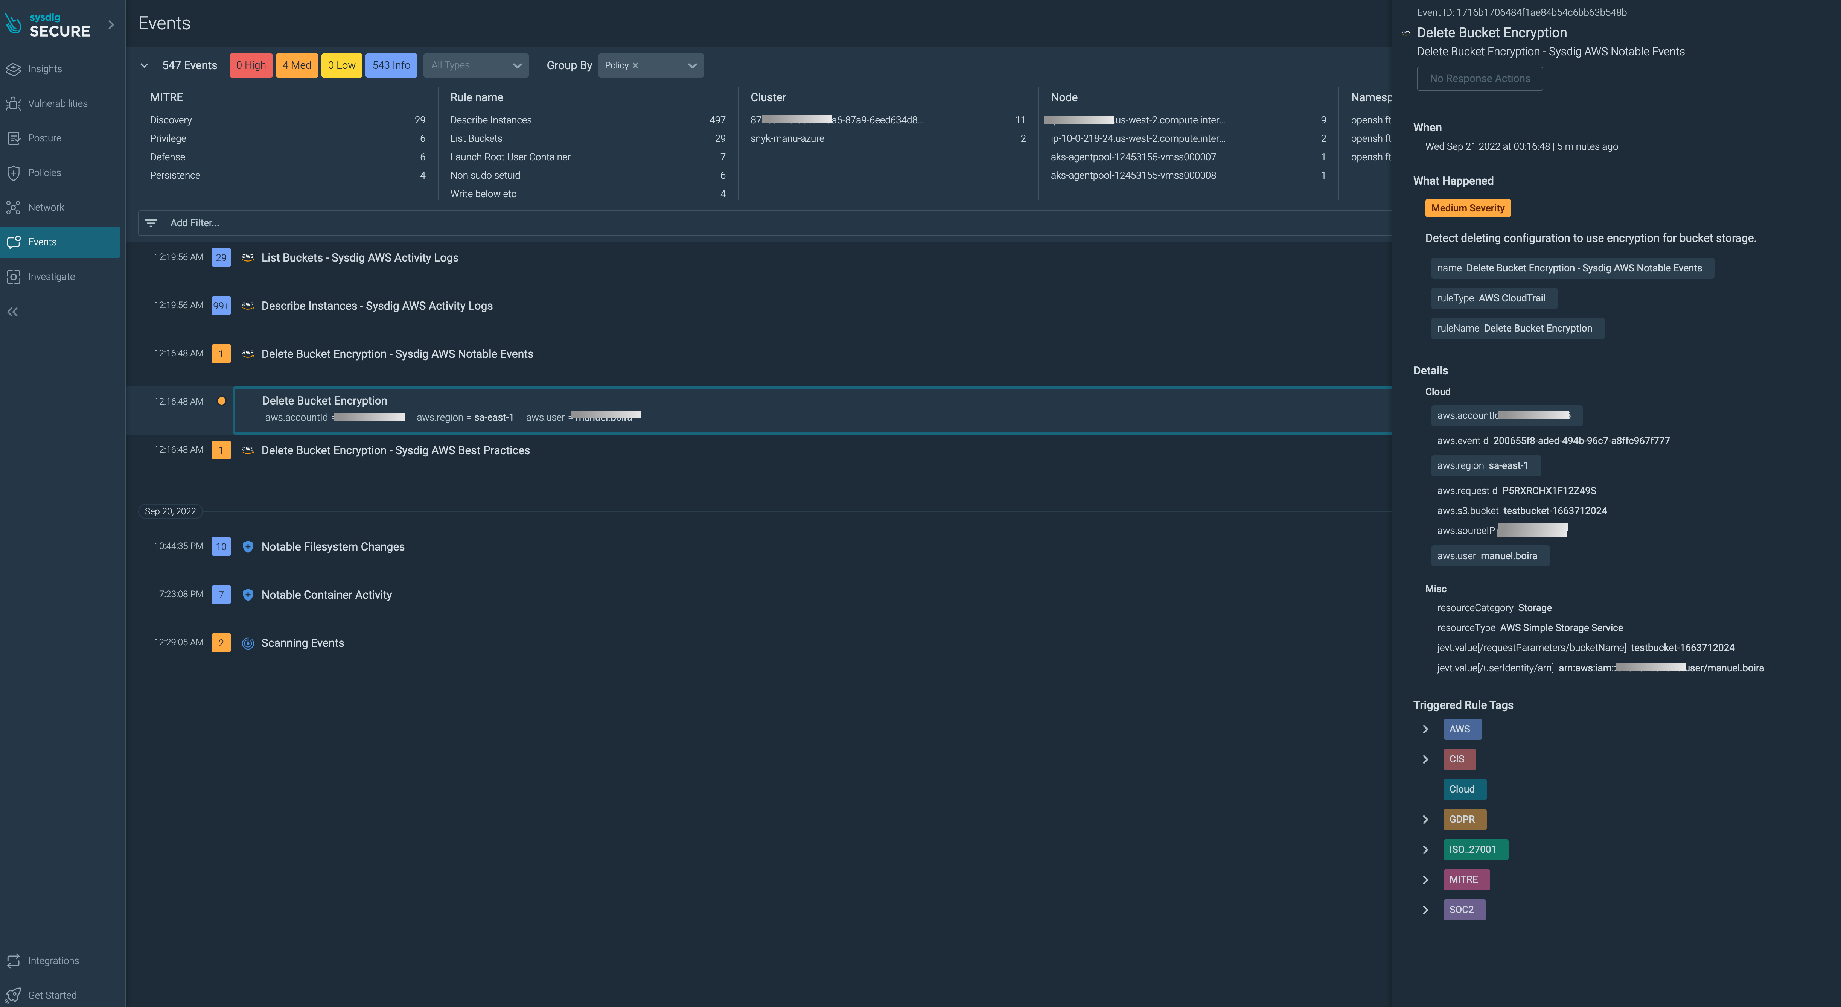Select the Delete Bucket Encryption event row

pyautogui.click(x=813, y=410)
